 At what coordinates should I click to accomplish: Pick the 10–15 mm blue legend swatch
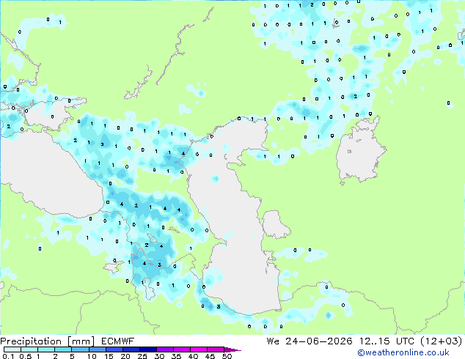[97, 349]
